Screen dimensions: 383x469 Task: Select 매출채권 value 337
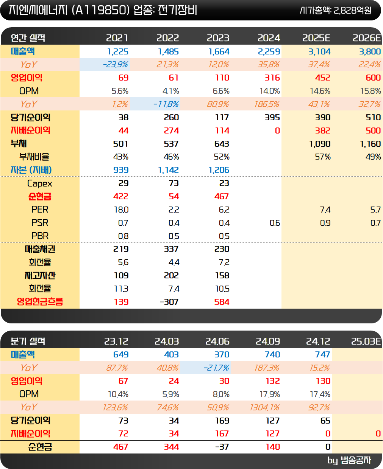[171, 249]
